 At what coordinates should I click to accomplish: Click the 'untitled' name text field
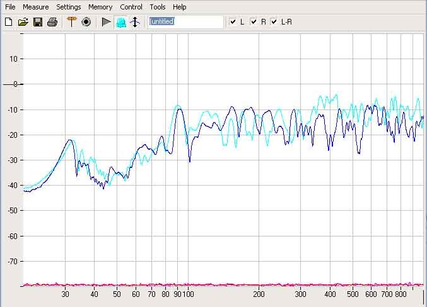pos(185,22)
